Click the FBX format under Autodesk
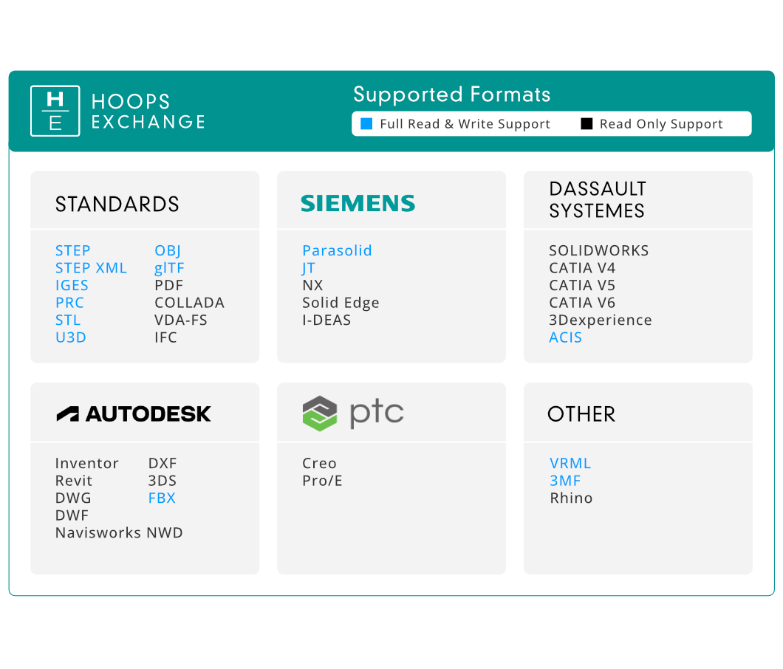Screen dimensions: 783x669 tap(162, 498)
